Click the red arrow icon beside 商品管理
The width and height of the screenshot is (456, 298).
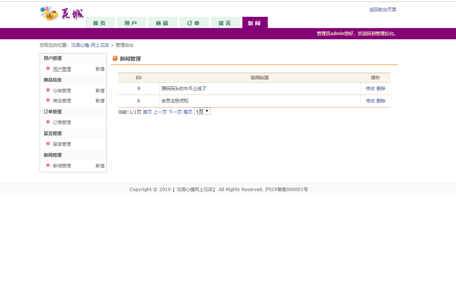47,101
